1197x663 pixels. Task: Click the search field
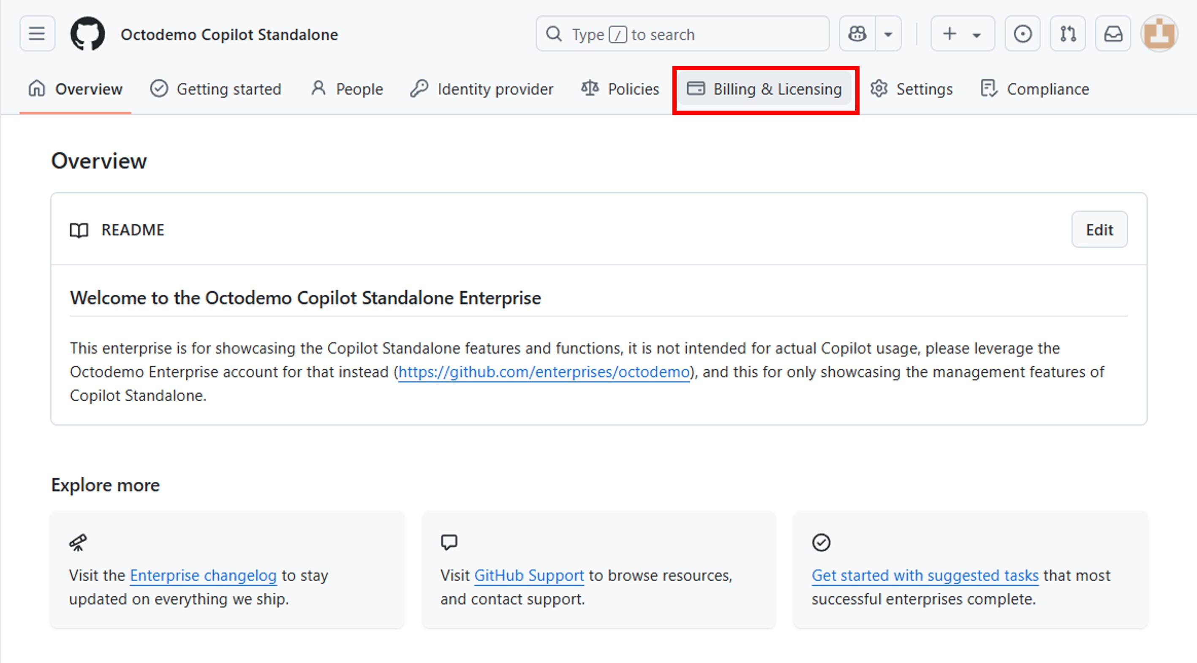coord(682,34)
